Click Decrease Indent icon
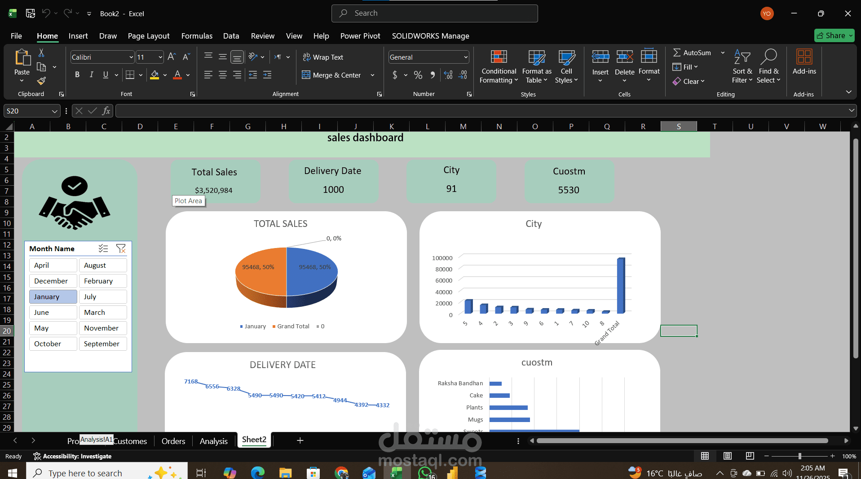Screen dimensions: 861x479 [253, 75]
